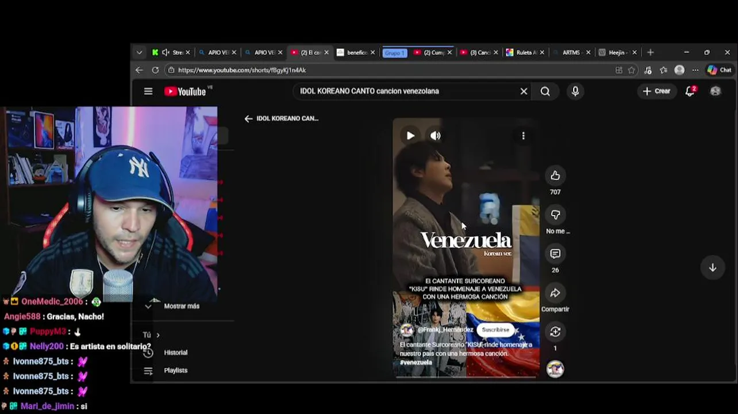Click the browser back arrow

[139, 70]
